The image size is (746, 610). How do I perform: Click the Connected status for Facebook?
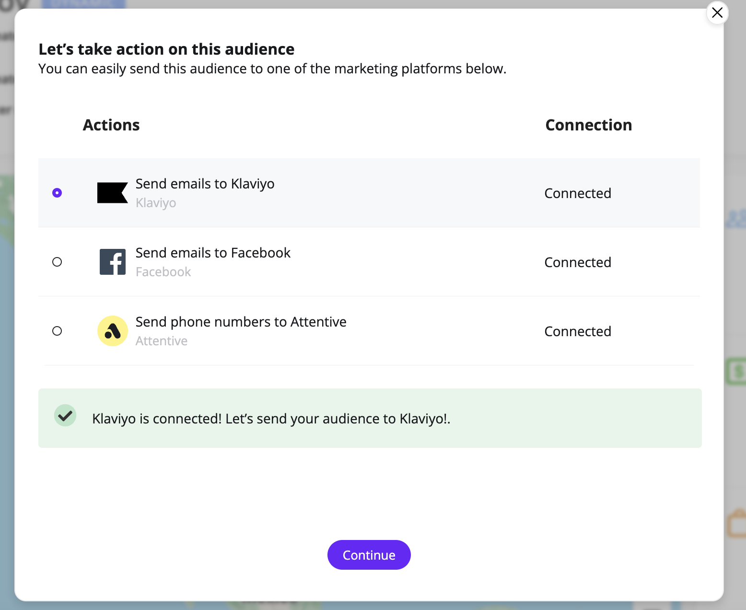point(578,262)
